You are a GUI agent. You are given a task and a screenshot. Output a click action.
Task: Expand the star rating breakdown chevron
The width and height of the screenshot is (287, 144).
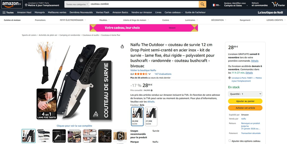coord(150,74)
